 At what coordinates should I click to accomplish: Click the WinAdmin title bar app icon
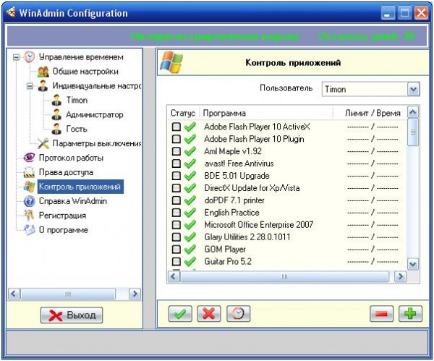[11, 12]
